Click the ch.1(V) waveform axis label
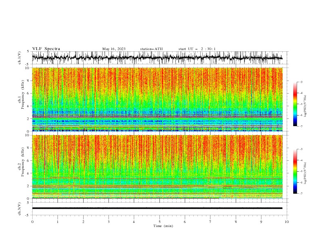 [20, 58]
